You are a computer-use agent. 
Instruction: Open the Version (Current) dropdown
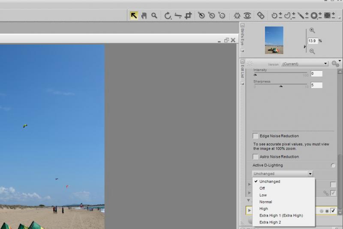[x=305, y=63]
